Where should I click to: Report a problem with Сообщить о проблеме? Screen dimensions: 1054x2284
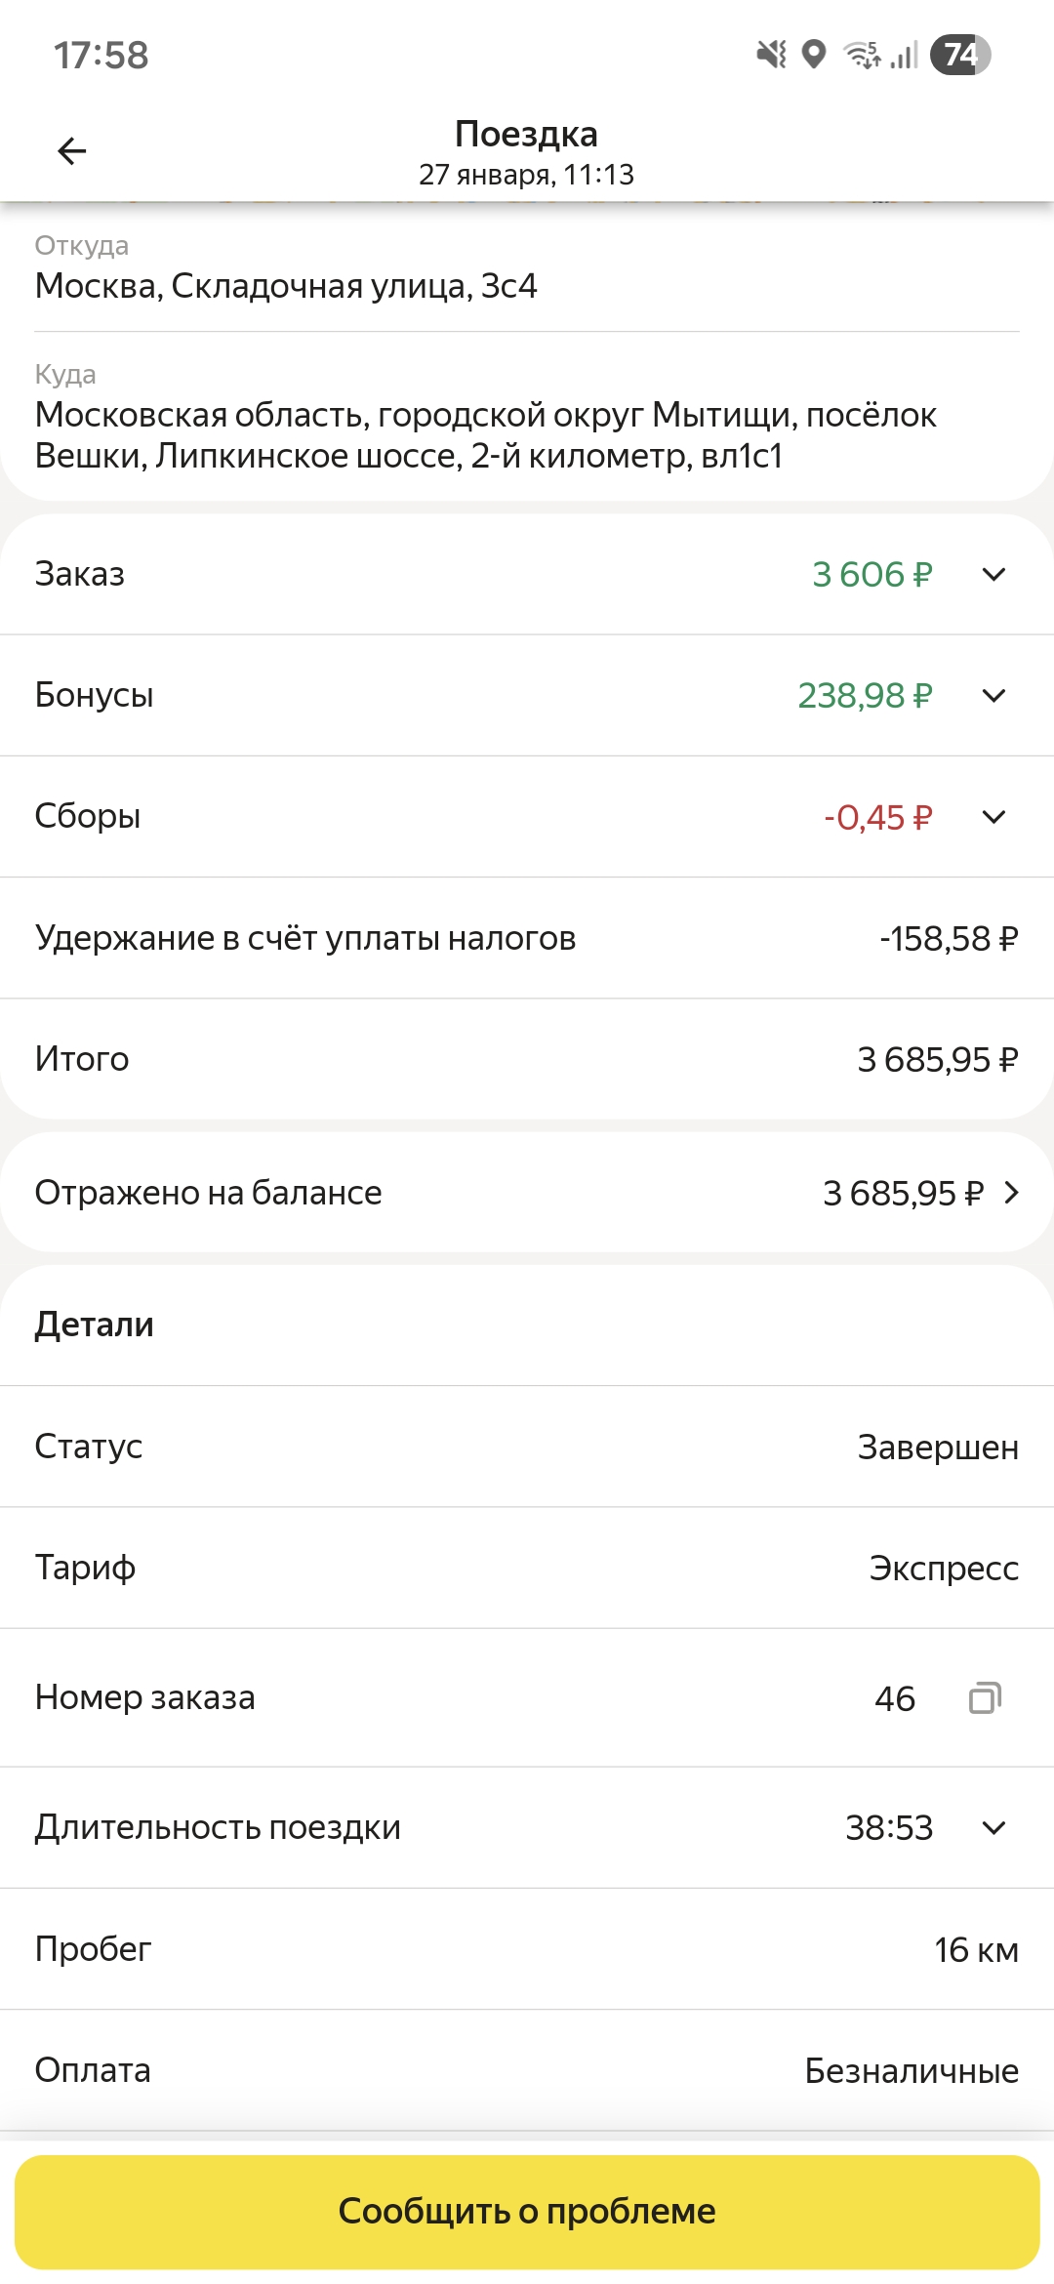tap(527, 2211)
